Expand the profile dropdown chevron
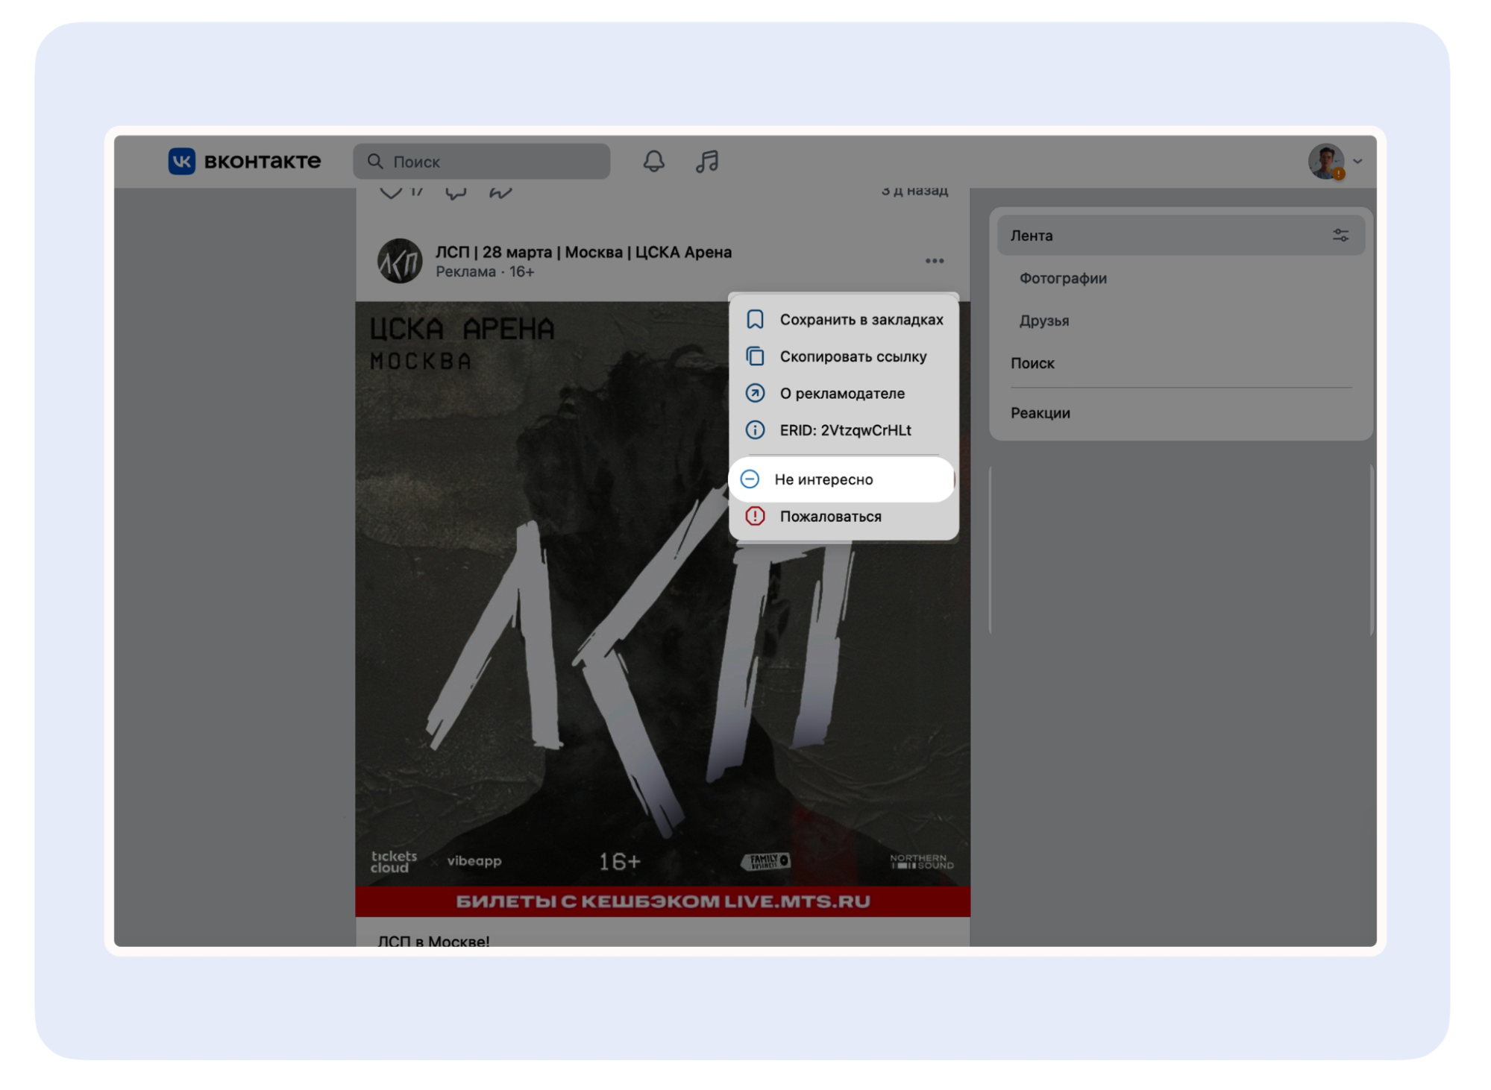The width and height of the screenshot is (1491, 1090). tap(1357, 161)
